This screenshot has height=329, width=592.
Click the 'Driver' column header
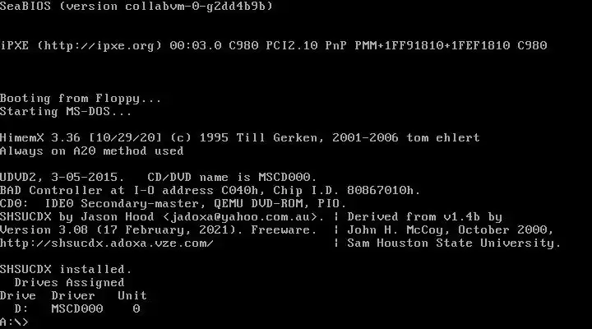pyautogui.click(x=73, y=296)
